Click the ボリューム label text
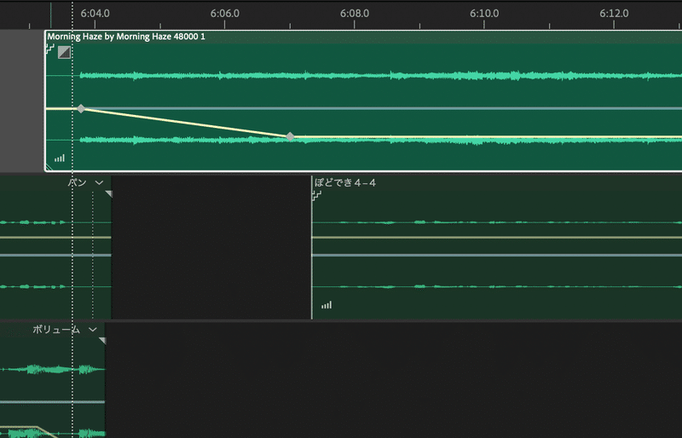The width and height of the screenshot is (682, 438). [x=56, y=330]
